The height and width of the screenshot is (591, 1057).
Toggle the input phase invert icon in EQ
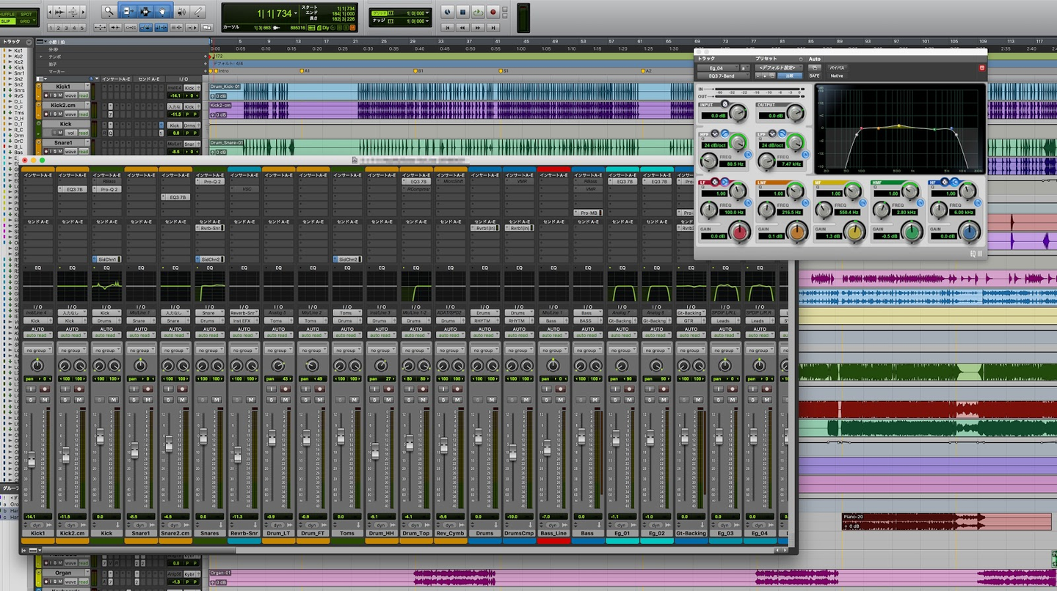pos(725,104)
